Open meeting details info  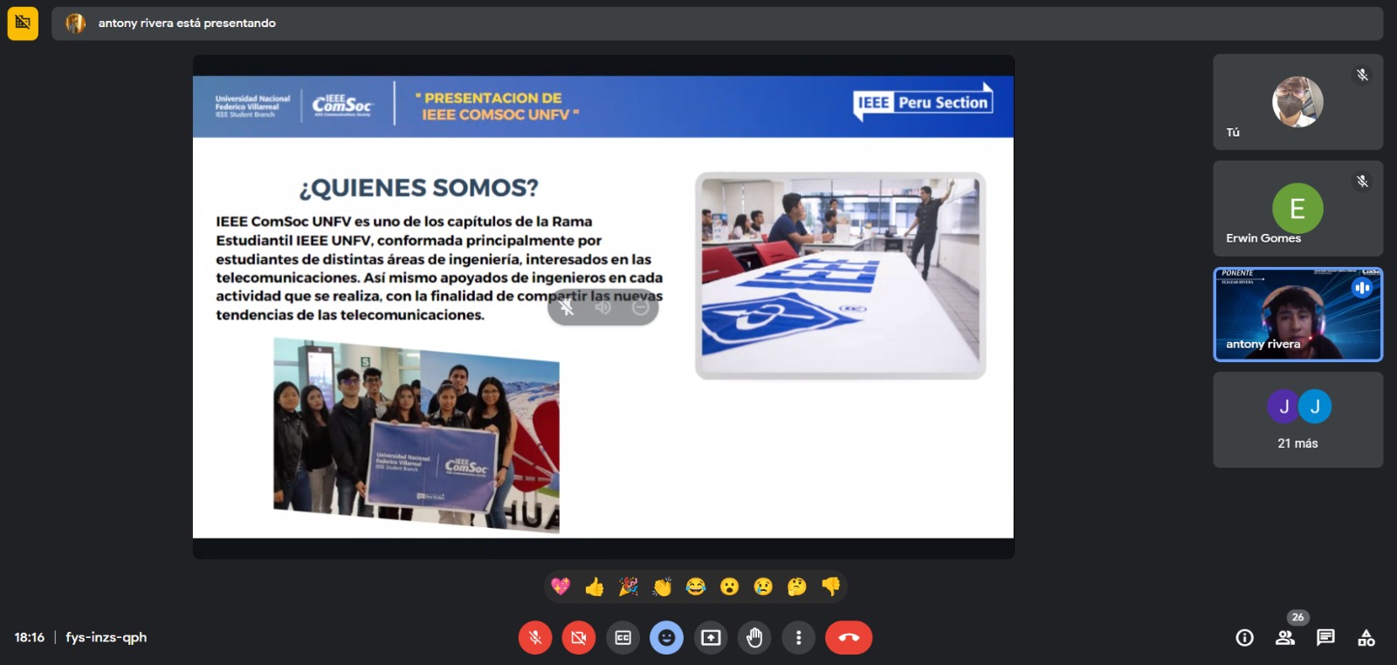coord(1244,638)
